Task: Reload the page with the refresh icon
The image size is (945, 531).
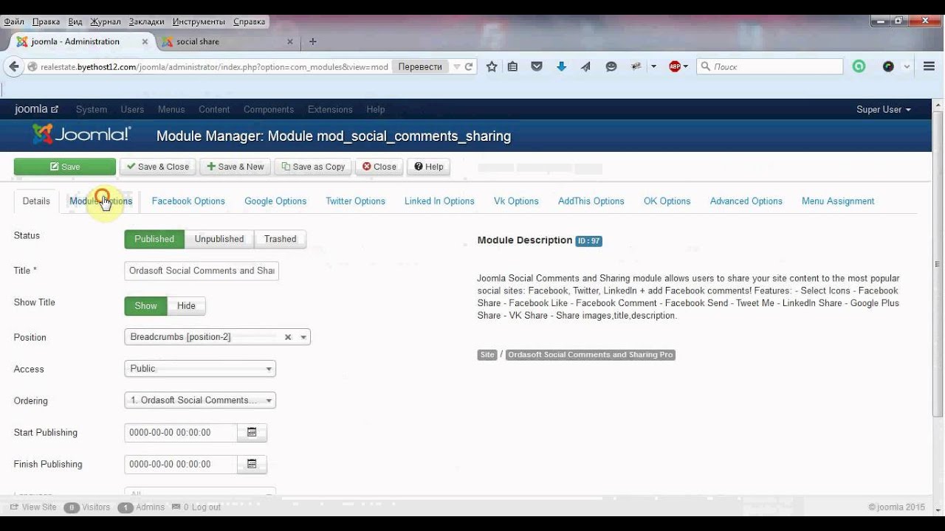Action: (x=469, y=66)
